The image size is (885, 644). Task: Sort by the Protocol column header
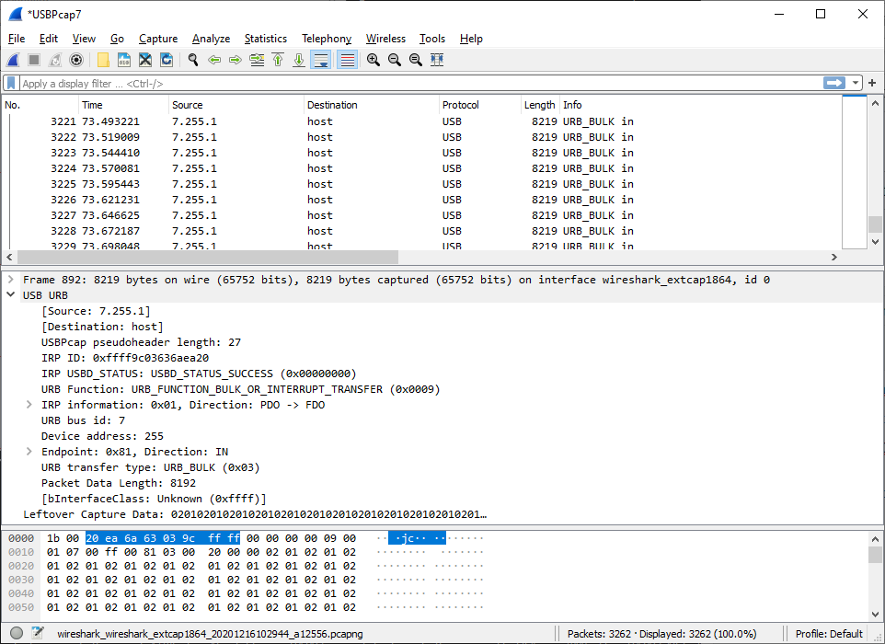[x=479, y=104]
